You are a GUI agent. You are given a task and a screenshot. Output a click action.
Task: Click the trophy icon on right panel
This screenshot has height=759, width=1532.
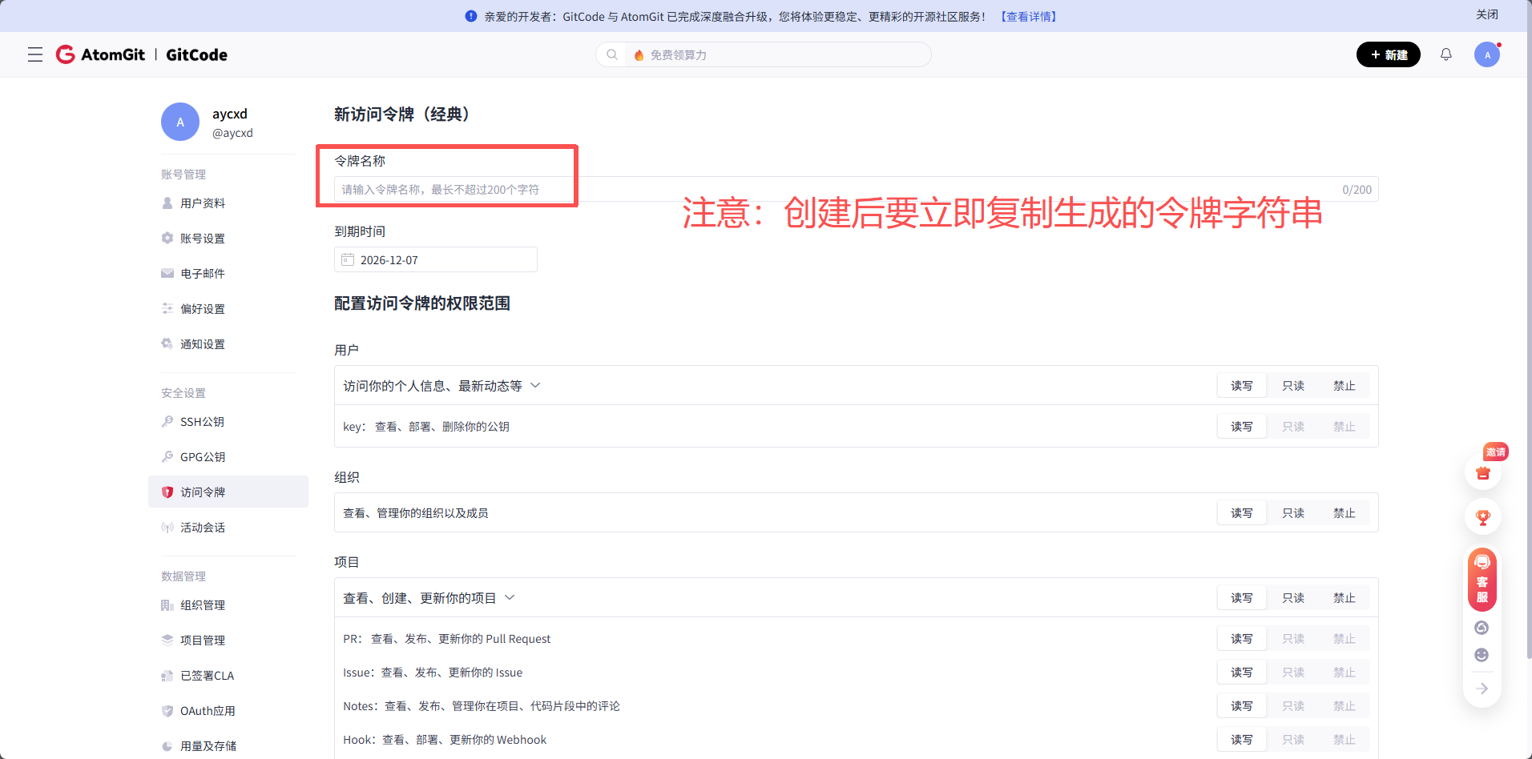coord(1483,517)
